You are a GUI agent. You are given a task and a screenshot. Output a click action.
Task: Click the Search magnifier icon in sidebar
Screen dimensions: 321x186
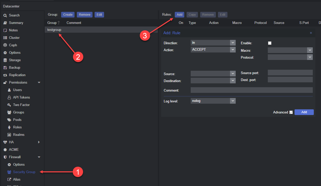pos(5,15)
